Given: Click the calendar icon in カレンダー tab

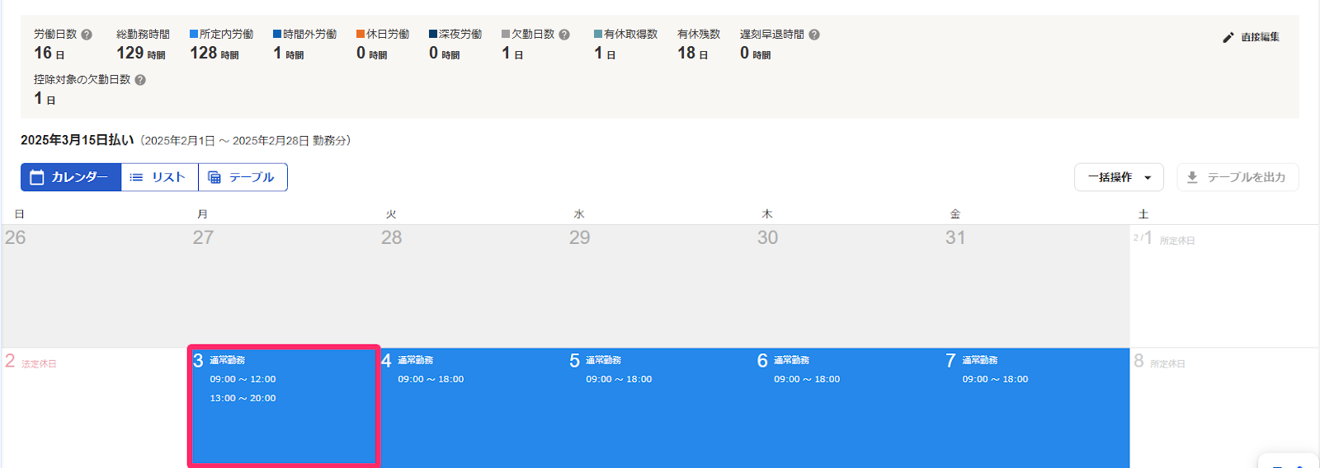Looking at the screenshot, I should point(36,177).
